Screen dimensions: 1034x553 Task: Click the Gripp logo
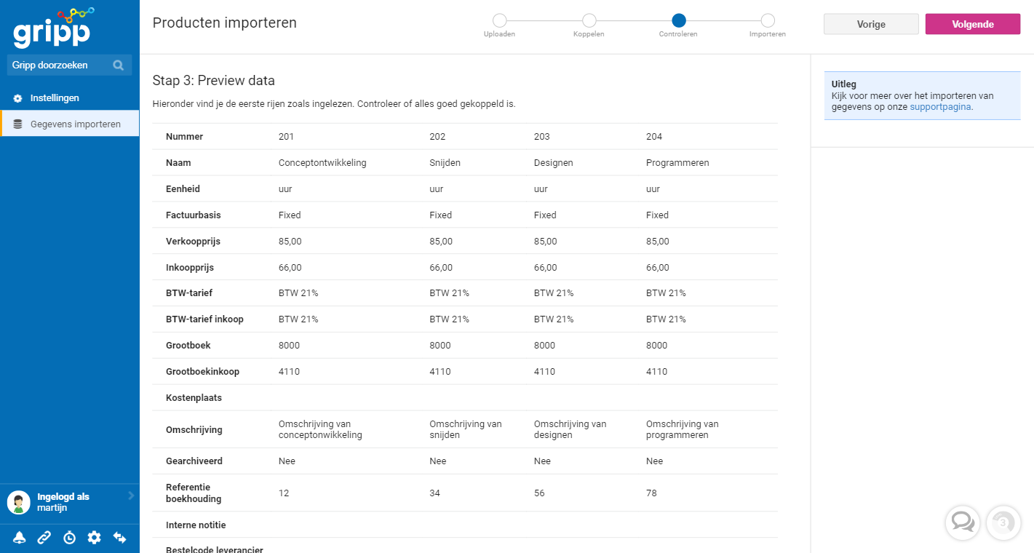pos(52,27)
